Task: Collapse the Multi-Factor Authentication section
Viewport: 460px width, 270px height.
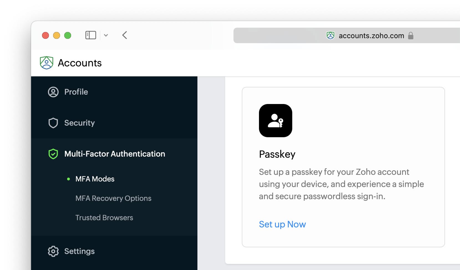Action: click(x=114, y=154)
